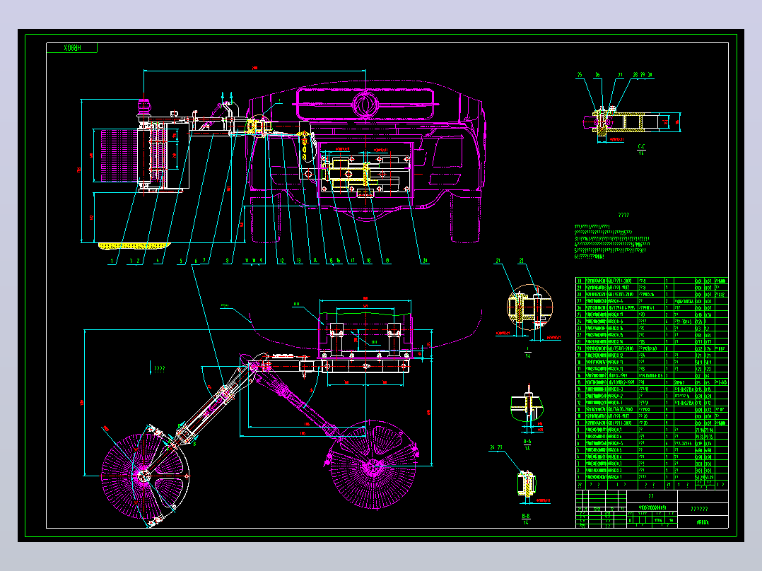Click part balloon number 1
This screenshot has width=762, height=571.
tap(112, 261)
